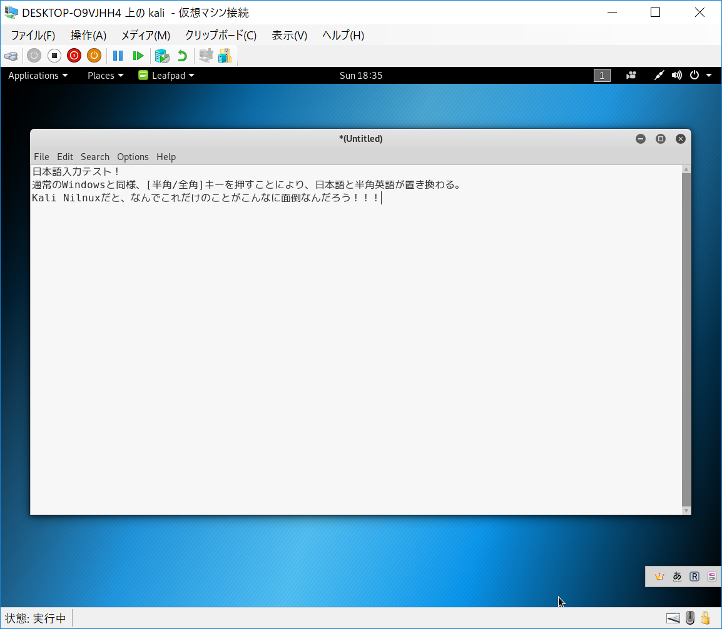Click Leafpad's vertical scrollbar track
722x629 pixels.
[686, 338]
